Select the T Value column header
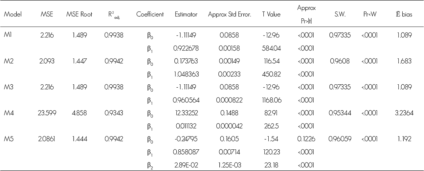 (x=271, y=15)
